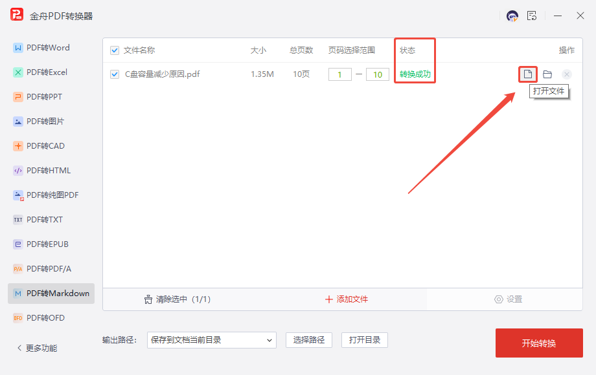Click the PDF转Markdown M icon

point(18,294)
